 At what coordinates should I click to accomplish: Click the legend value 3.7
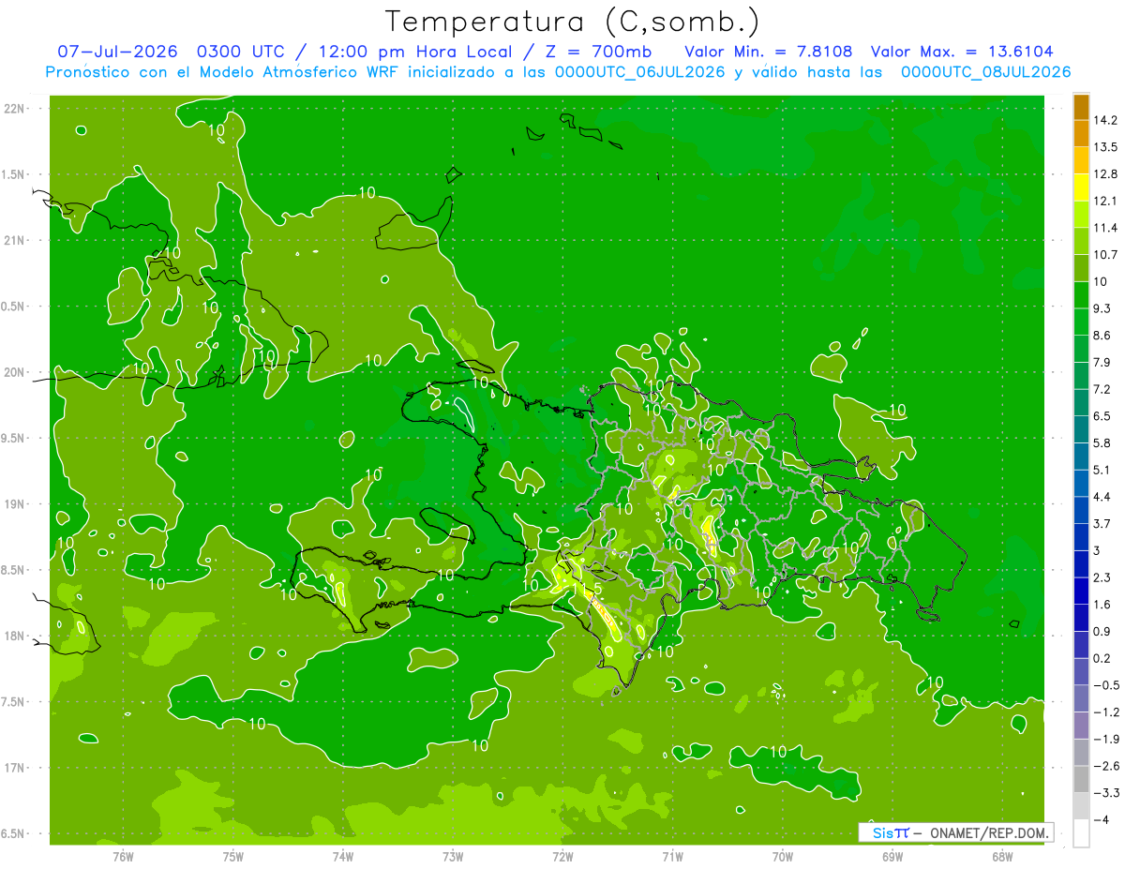pyautogui.click(x=1103, y=523)
